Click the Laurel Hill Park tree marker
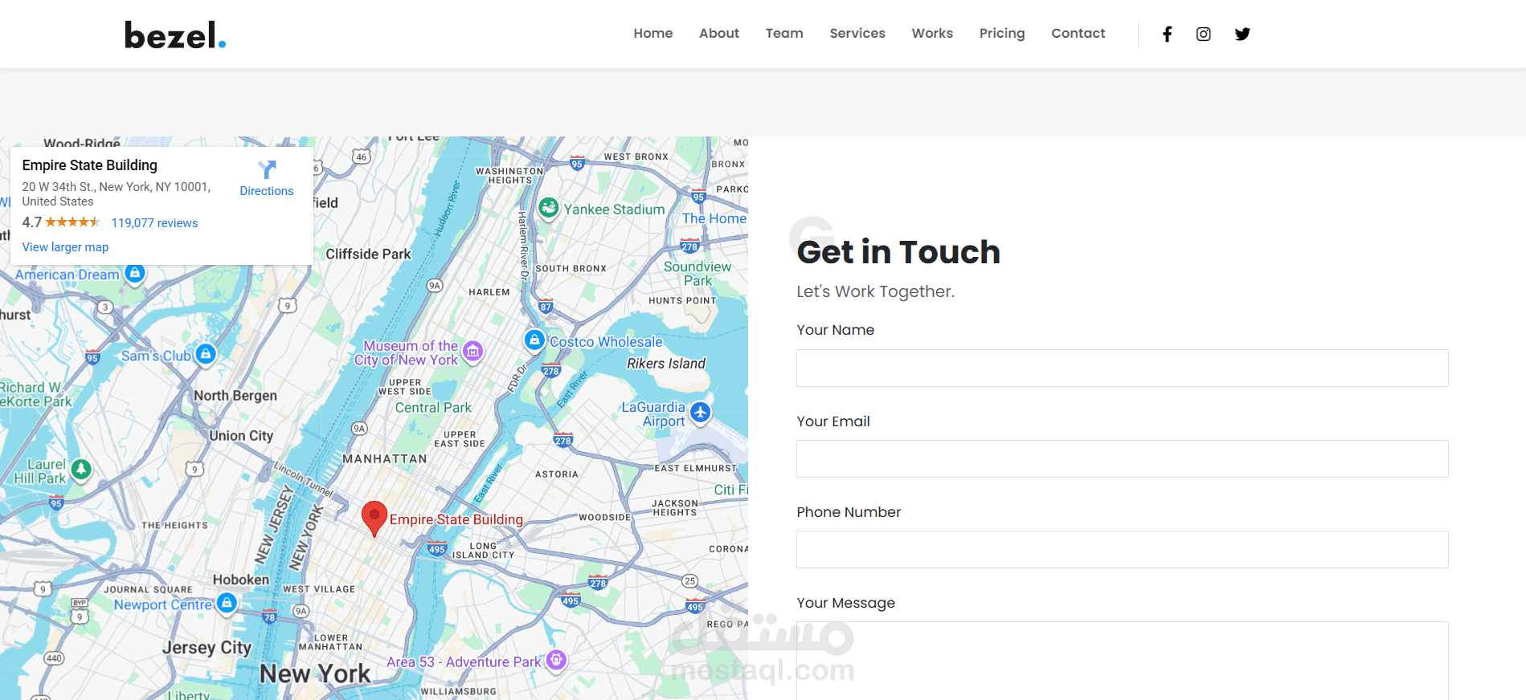 (x=81, y=469)
